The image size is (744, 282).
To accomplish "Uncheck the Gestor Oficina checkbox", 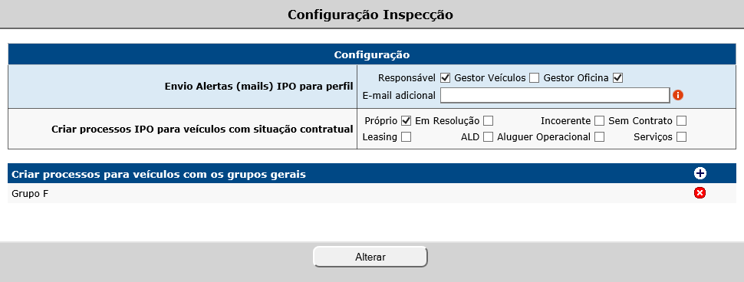I will tap(617, 77).
